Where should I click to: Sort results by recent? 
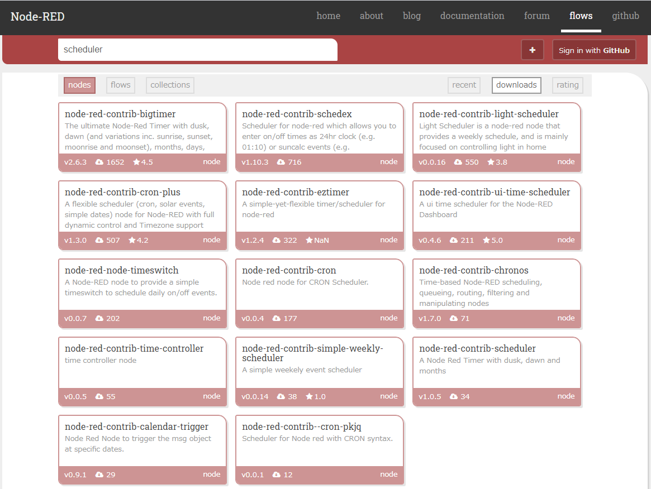[464, 85]
